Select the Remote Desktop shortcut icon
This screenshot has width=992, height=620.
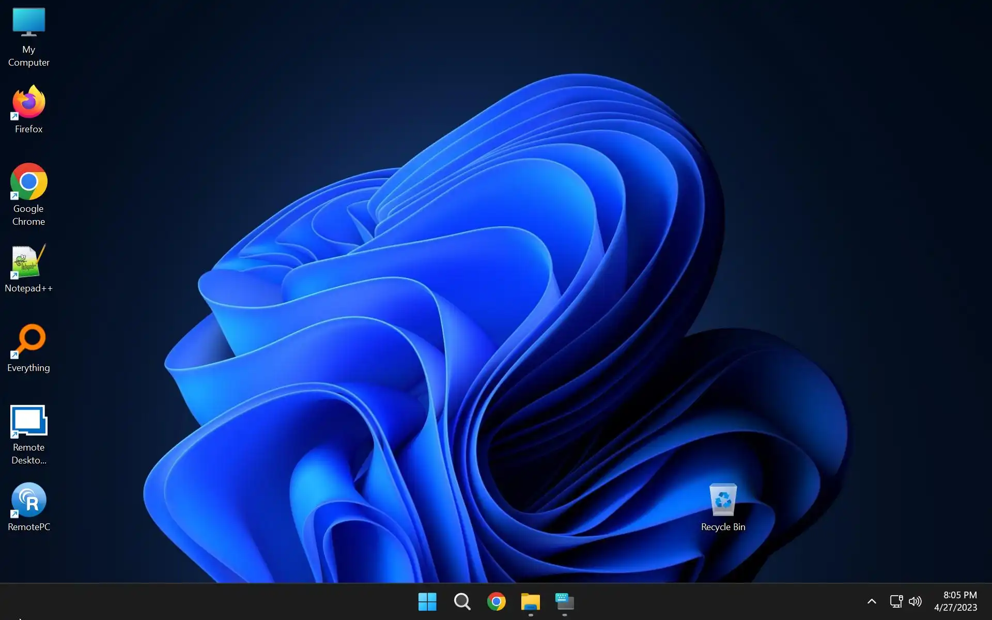28,421
